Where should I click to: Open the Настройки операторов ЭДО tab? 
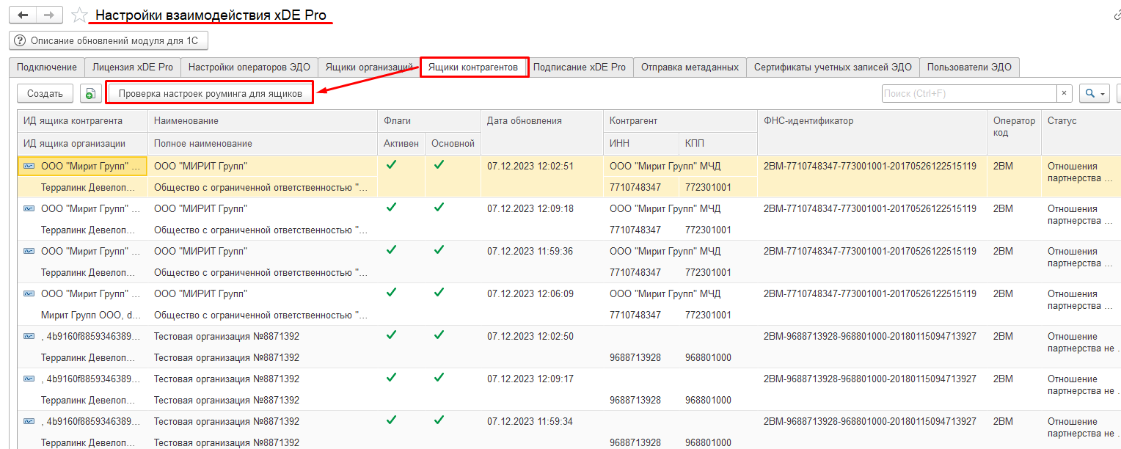point(249,67)
